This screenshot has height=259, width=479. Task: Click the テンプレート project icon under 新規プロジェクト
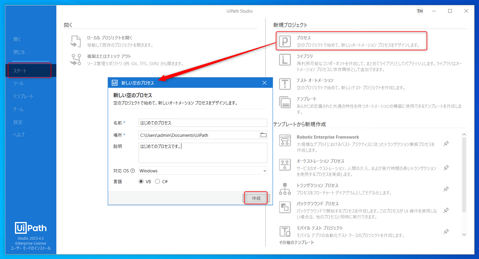click(x=285, y=102)
